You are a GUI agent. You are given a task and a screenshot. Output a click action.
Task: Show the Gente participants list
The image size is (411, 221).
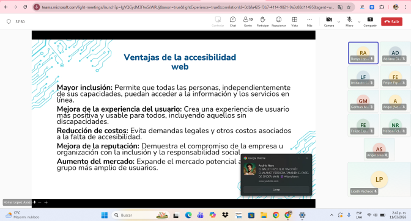coord(248,22)
